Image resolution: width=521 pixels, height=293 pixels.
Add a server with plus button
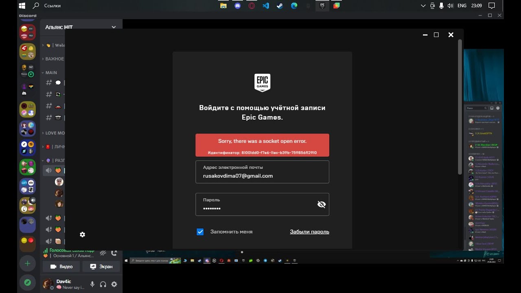28,263
